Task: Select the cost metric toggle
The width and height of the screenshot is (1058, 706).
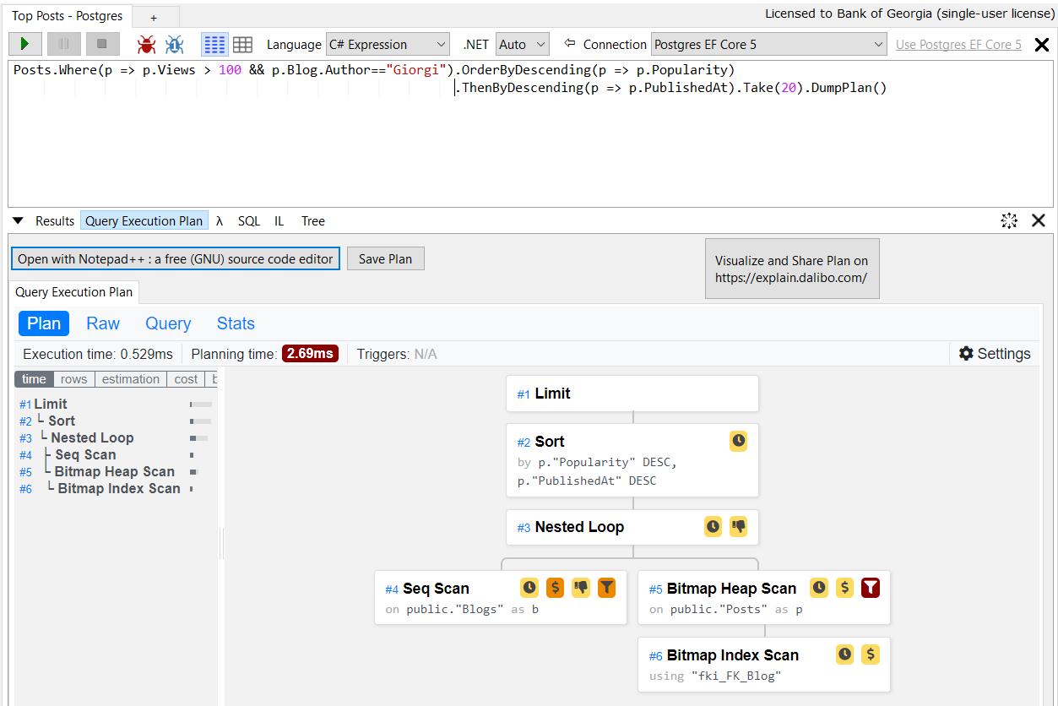Action: (x=186, y=379)
